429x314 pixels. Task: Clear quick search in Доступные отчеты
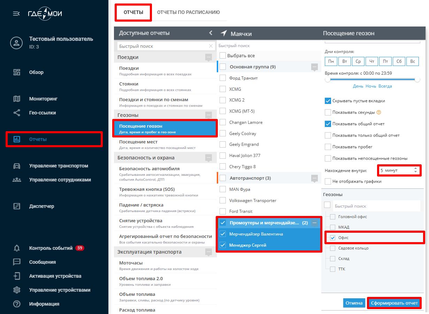tap(210, 46)
